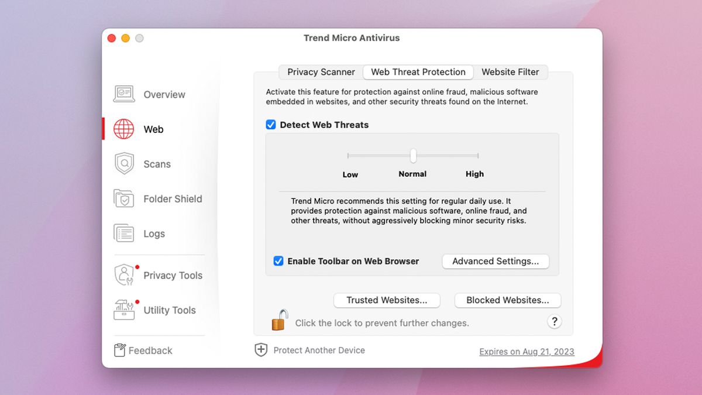Open the Web section globe icon
The image size is (702, 395).
pos(123,129)
